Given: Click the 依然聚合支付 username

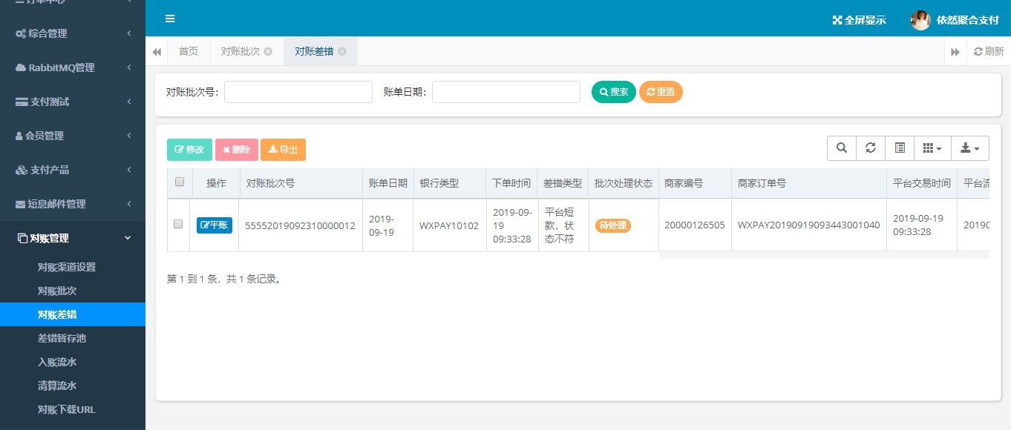Looking at the screenshot, I should (x=968, y=20).
